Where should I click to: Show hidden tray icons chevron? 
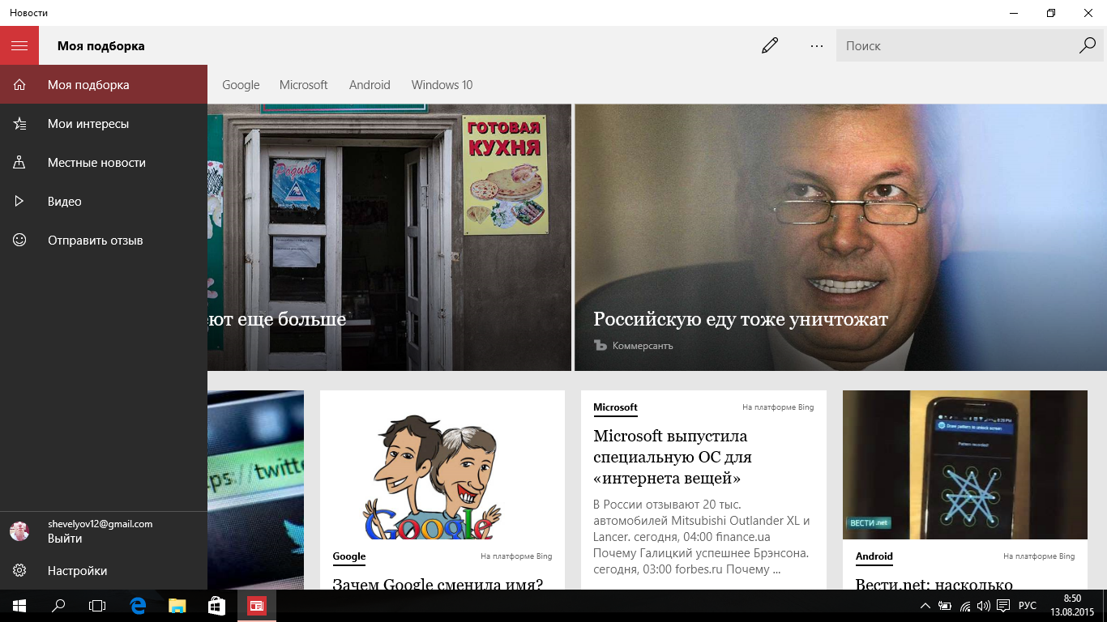925,606
